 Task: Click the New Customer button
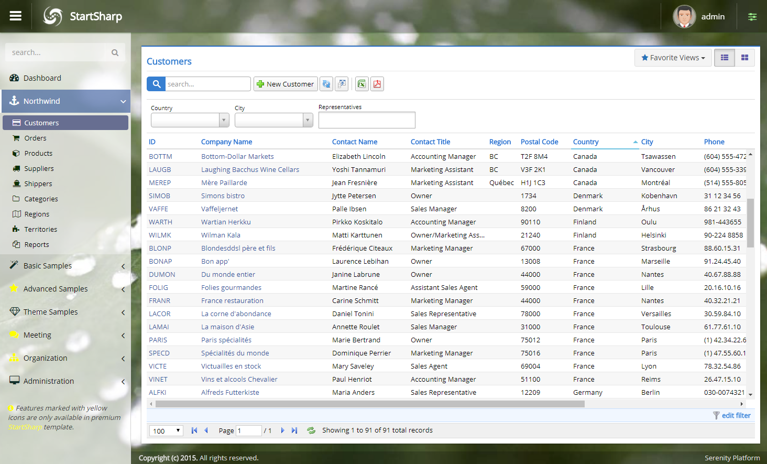point(286,84)
